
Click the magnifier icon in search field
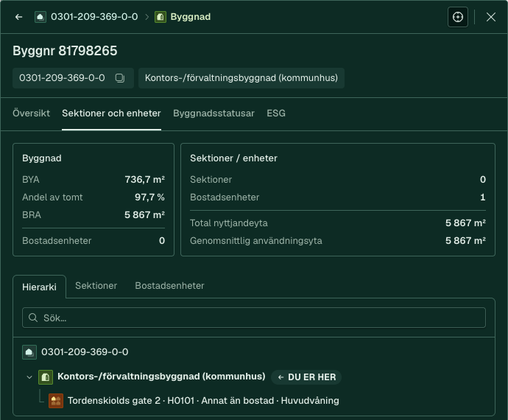click(33, 318)
